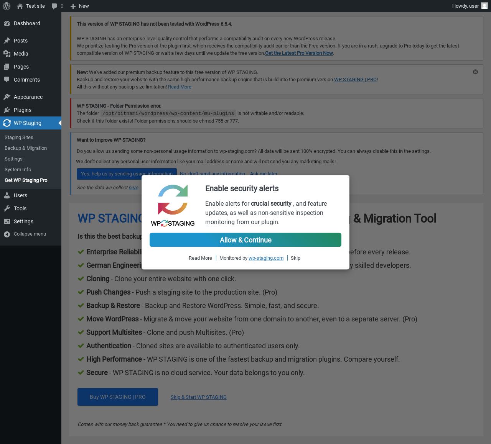Click the Appearance paintbrush icon
The image size is (491, 444).
[7, 97]
